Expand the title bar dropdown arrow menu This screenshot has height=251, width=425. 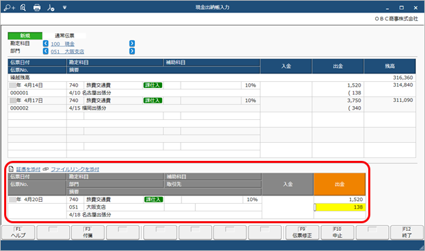pos(64,8)
